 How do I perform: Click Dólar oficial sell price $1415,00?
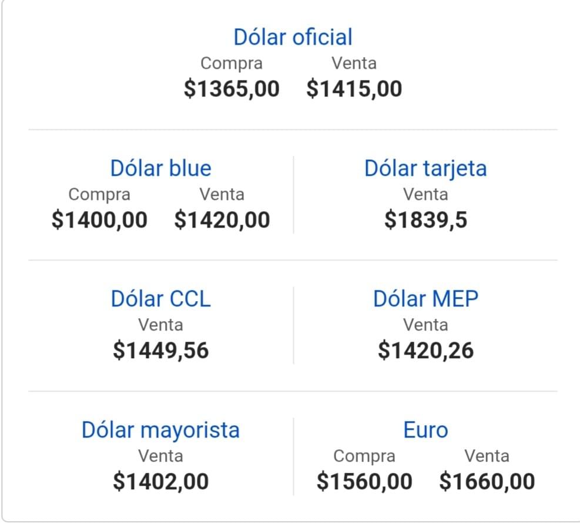354,89
